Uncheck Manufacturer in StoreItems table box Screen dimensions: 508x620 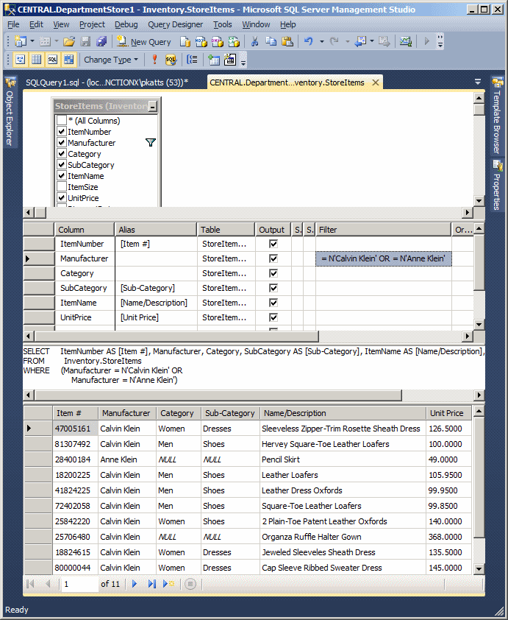(62, 142)
